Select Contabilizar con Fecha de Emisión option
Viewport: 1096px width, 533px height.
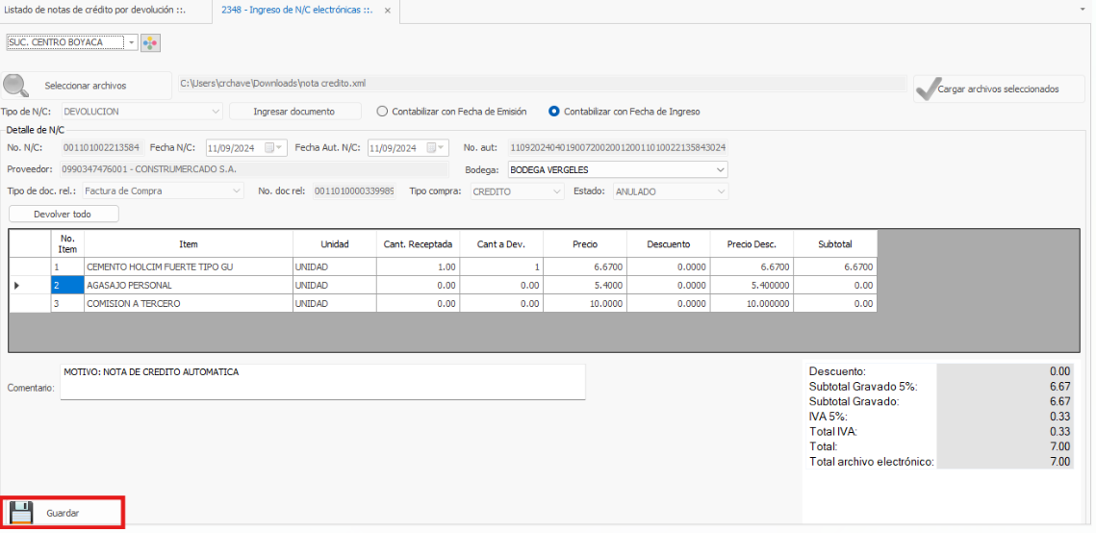click(x=382, y=112)
